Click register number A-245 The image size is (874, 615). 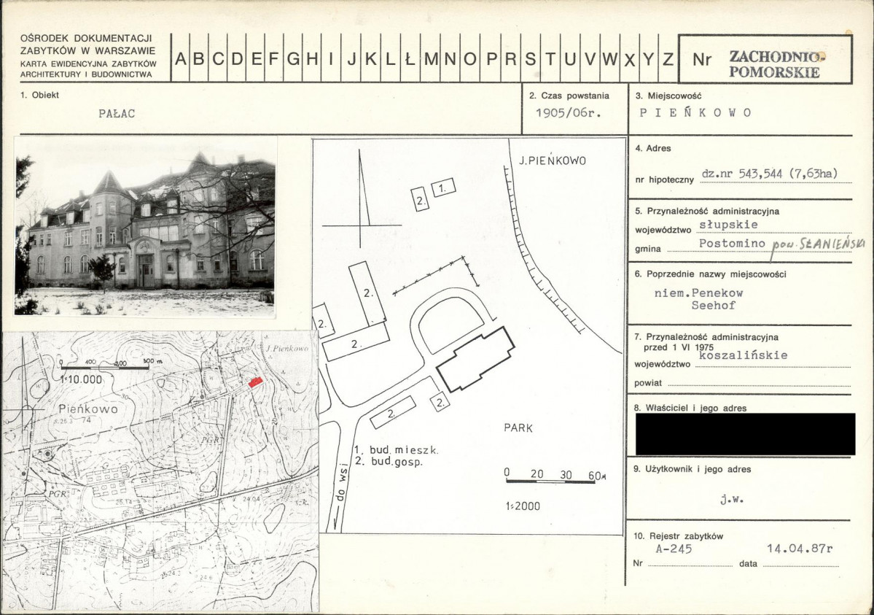[x=674, y=549]
